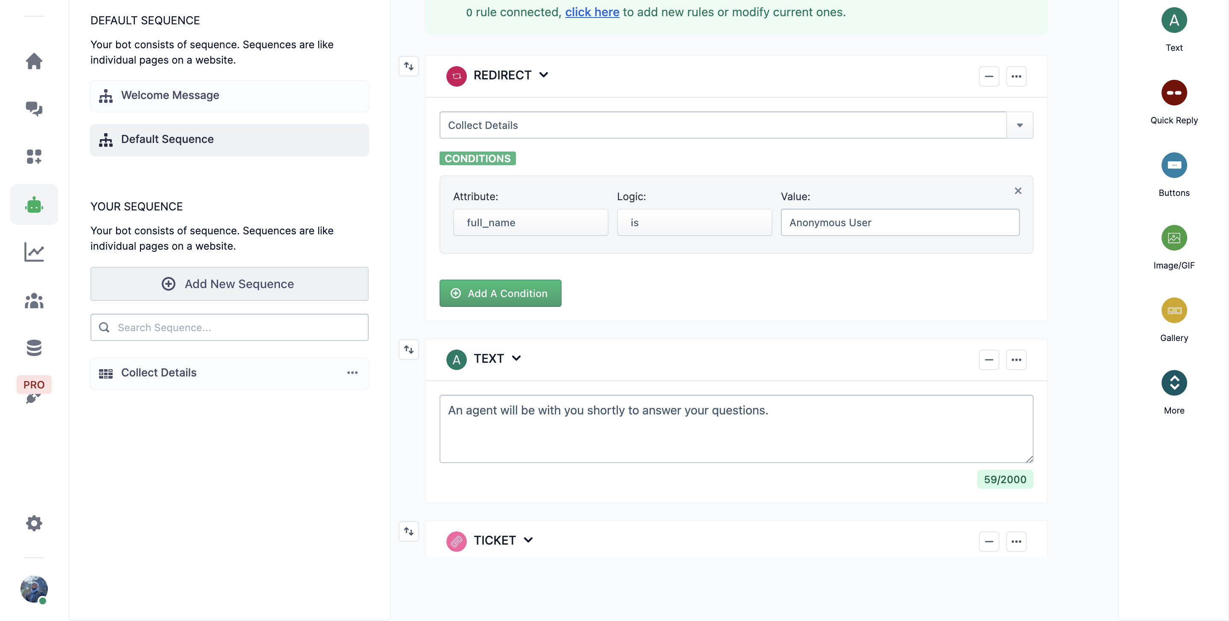Open the audience people icon
Viewport: 1229px width, 621px height.
point(34,301)
